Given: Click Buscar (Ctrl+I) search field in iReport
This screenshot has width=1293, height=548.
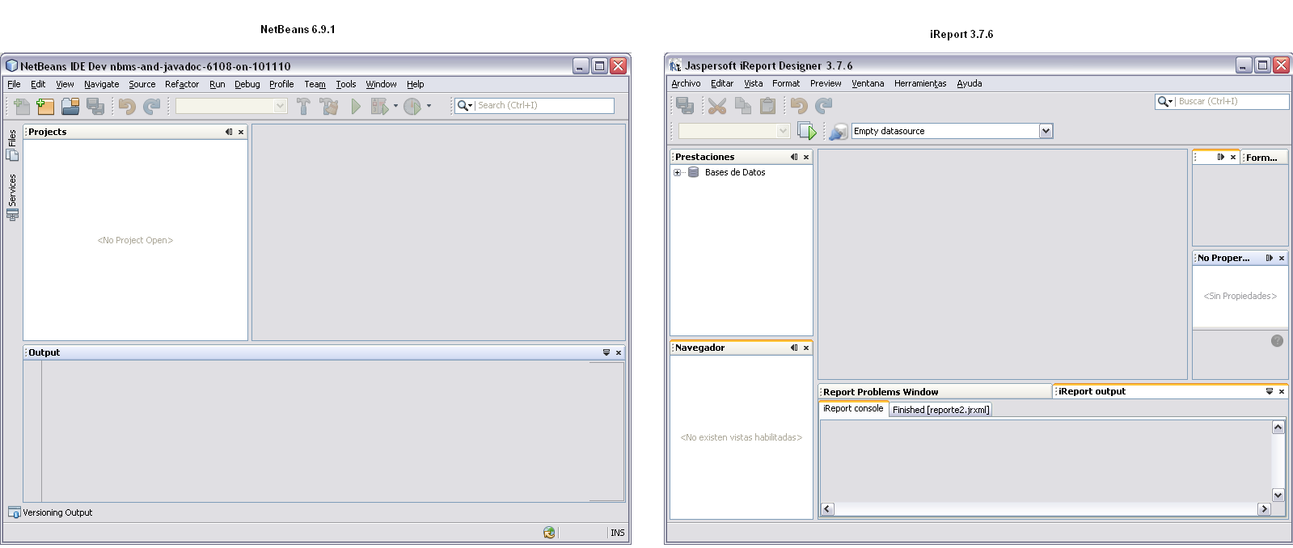Looking at the screenshot, I should click(1232, 101).
